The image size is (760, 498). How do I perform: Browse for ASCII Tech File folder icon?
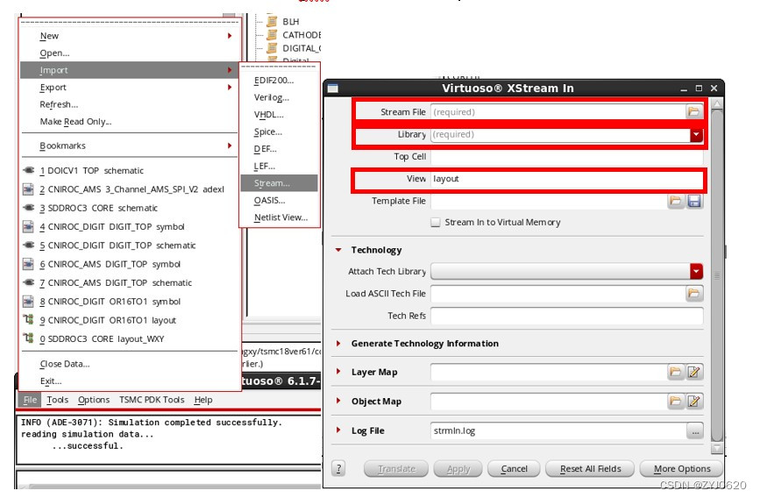693,294
